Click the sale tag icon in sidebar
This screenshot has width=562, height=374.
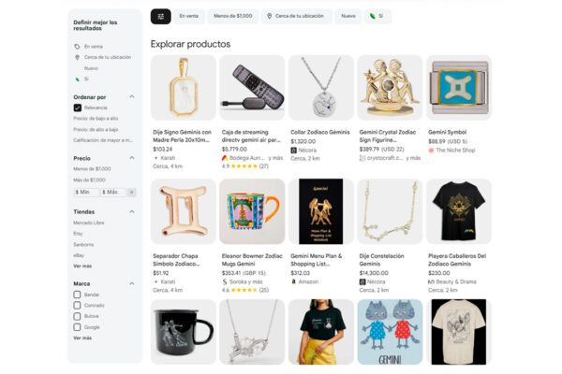(x=77, y=46)
